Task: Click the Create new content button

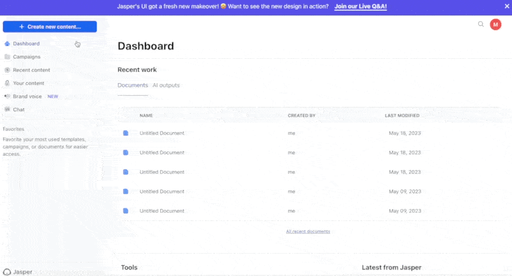Action: (50, 27)
